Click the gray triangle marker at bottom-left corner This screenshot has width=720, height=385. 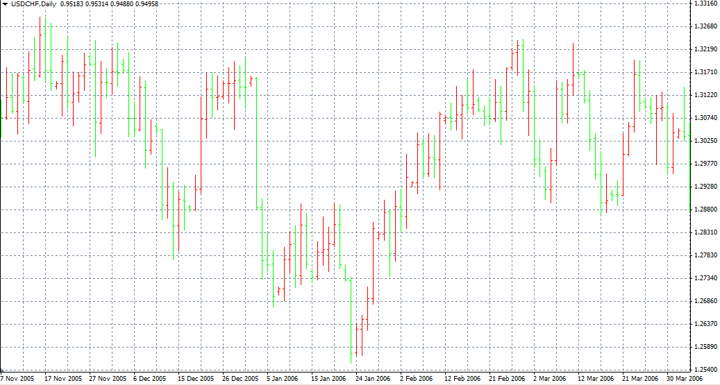[2, 371]
